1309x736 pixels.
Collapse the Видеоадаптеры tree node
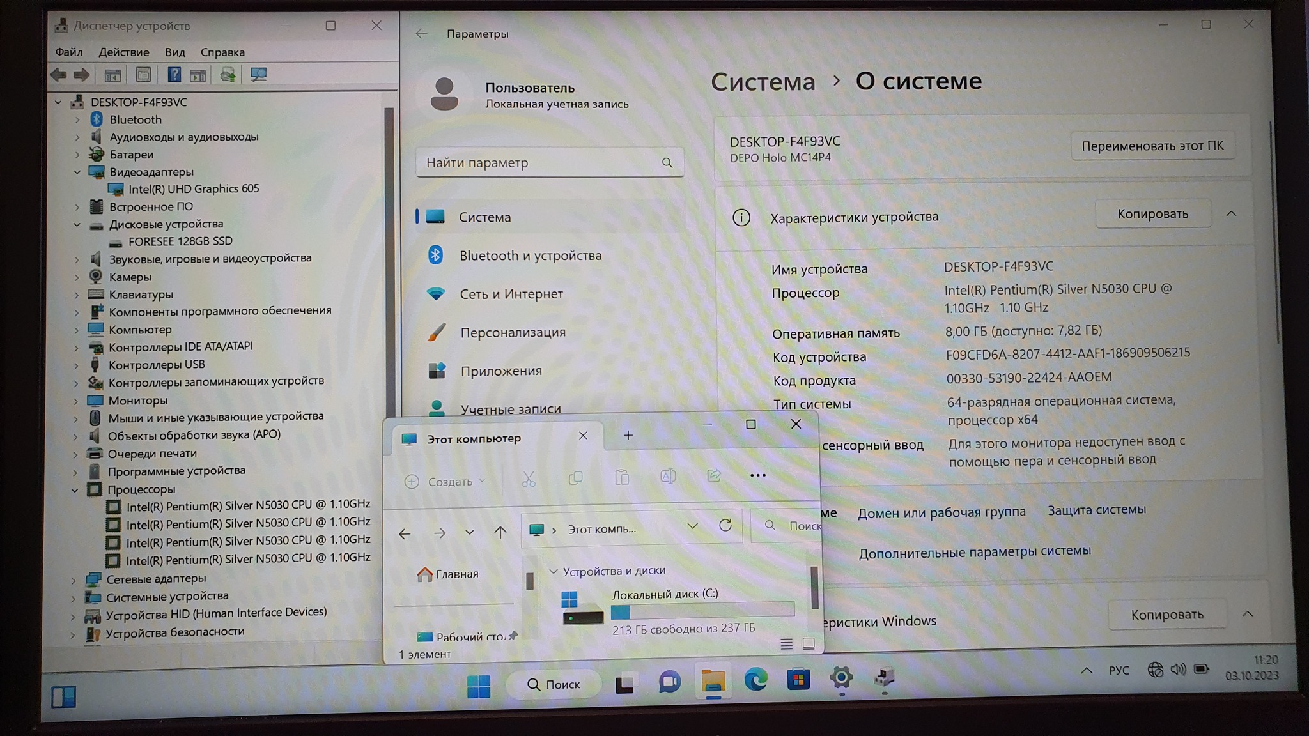click(x=77, y=172)
